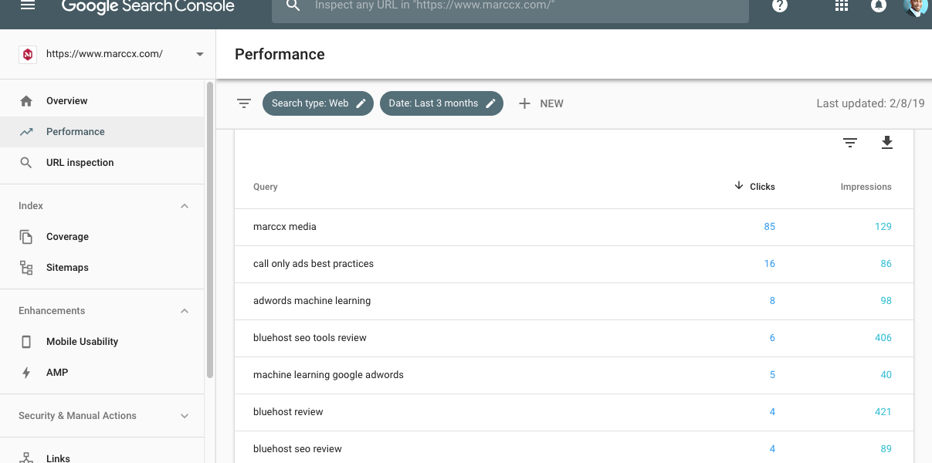The height and width of the screenshot is (463, 932).
Task: Open the Google apps grid icon
Action: (x=842, y=5)
